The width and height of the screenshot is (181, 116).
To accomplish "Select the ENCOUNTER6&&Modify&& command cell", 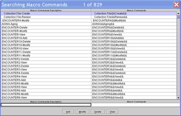I will pyautogui.click(x=134, y=94).
